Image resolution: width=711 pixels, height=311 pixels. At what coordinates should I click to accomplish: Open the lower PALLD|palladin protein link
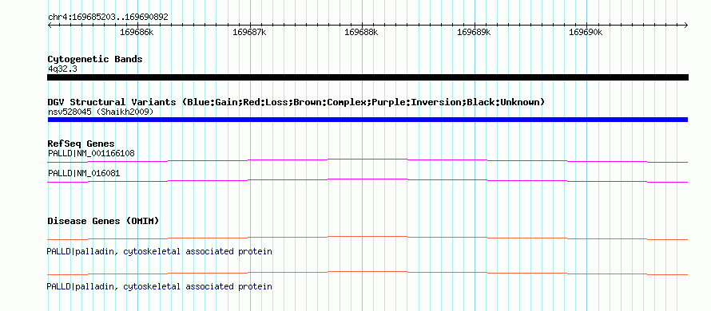pyautogui.click(x=159, y=286)
